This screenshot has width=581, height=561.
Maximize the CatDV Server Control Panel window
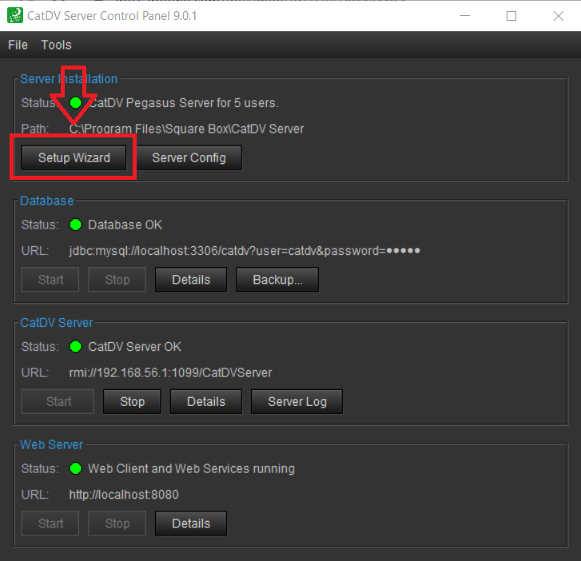point(511,16)
